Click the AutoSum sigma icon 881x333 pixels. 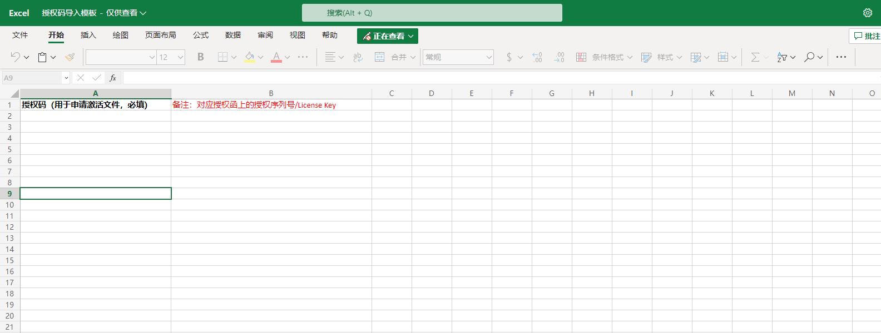[x=755, y=57]
